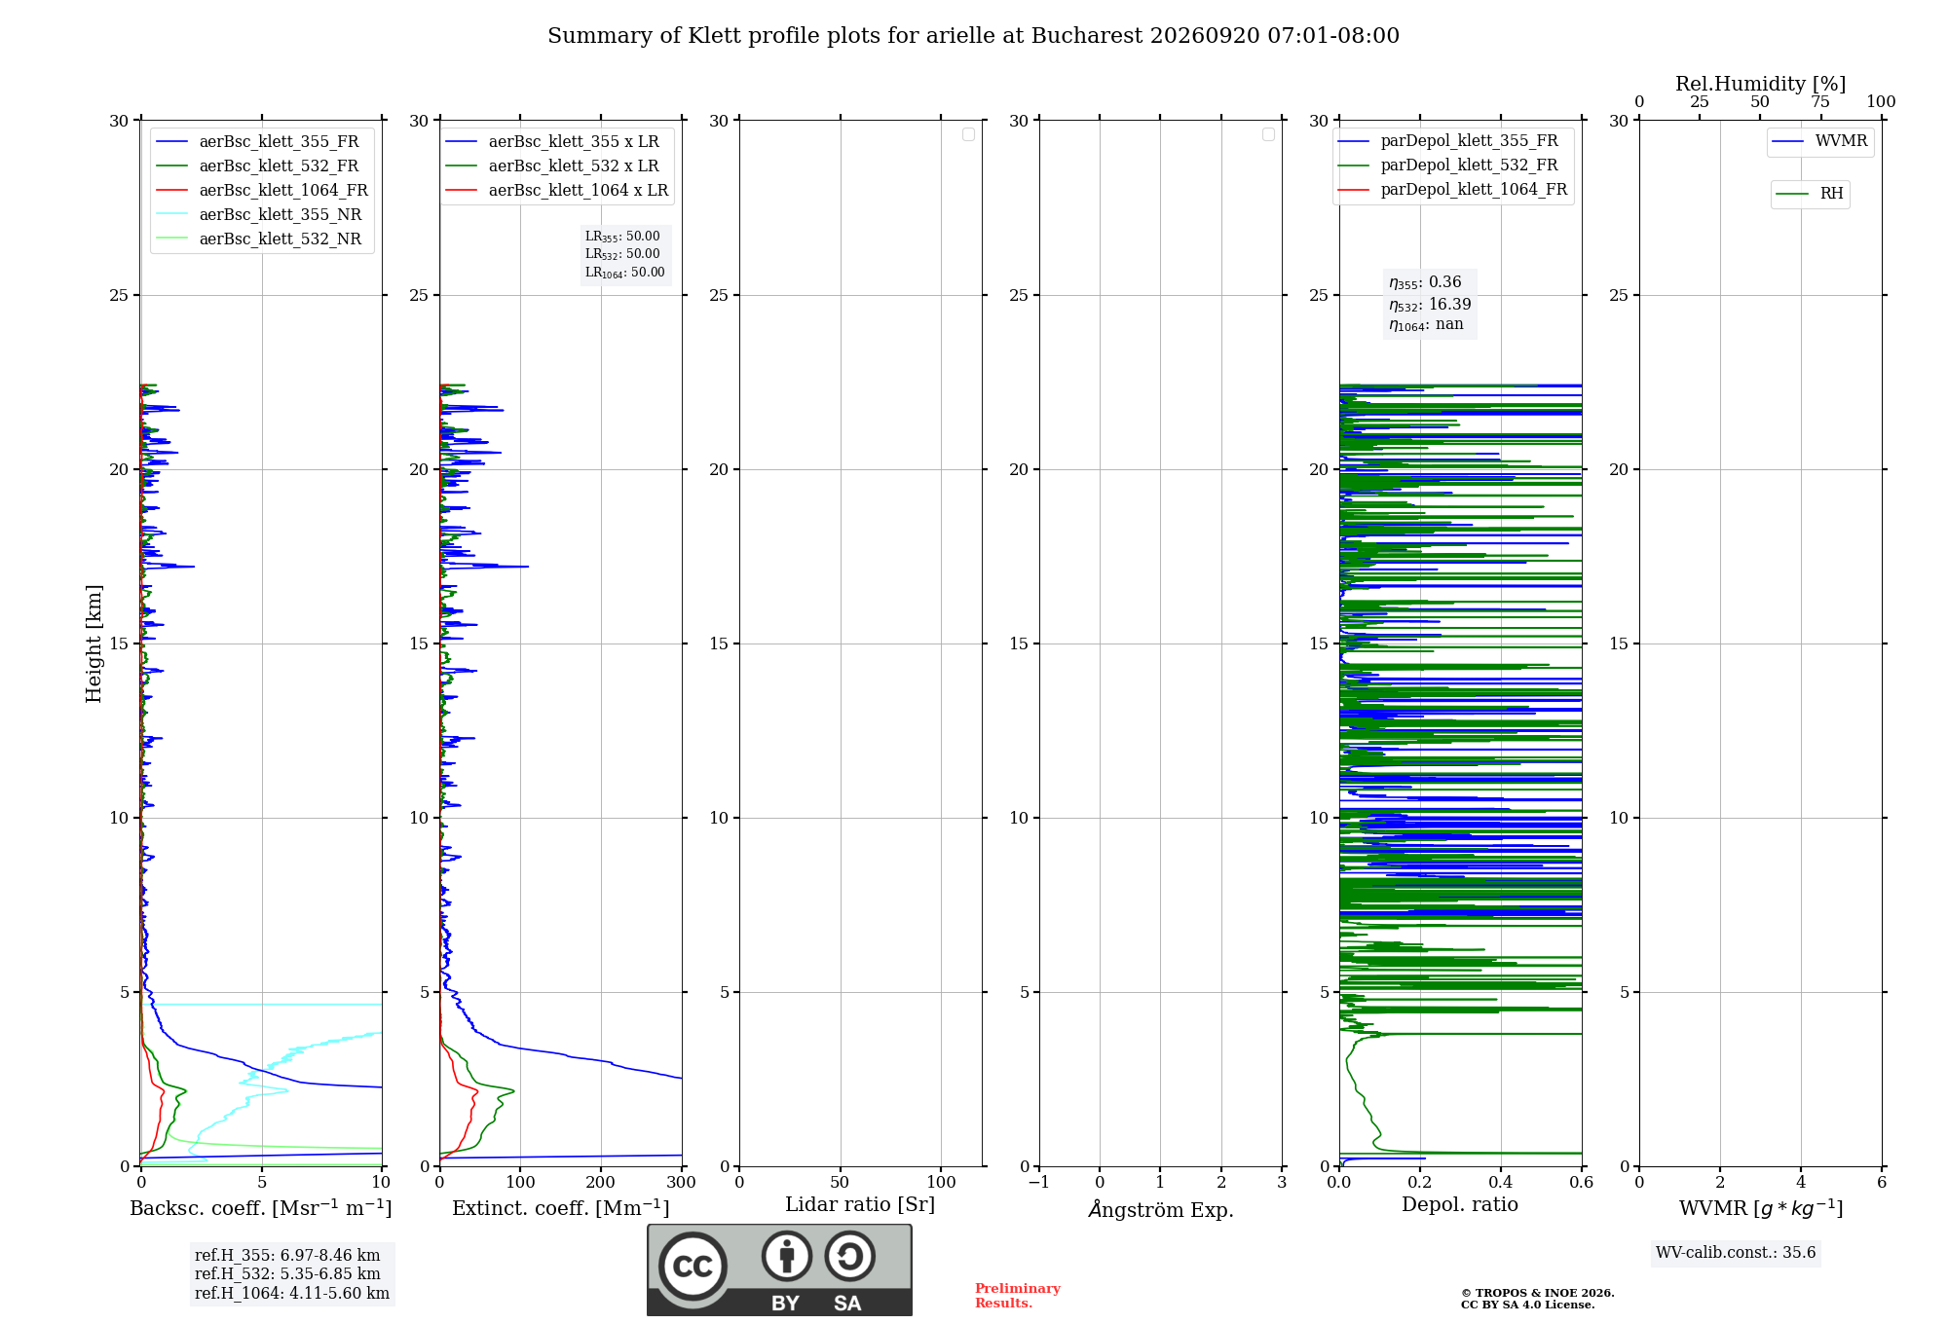The image size is (1948, 1324).
Task: Click the plot title mentioning Bucharest
Action: (973, 36)
